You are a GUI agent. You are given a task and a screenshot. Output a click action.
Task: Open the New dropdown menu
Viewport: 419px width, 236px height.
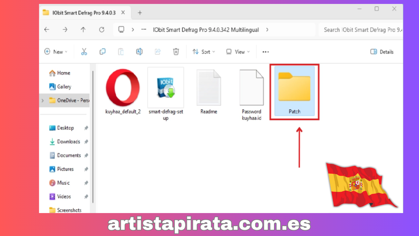(x=56, y=52)
